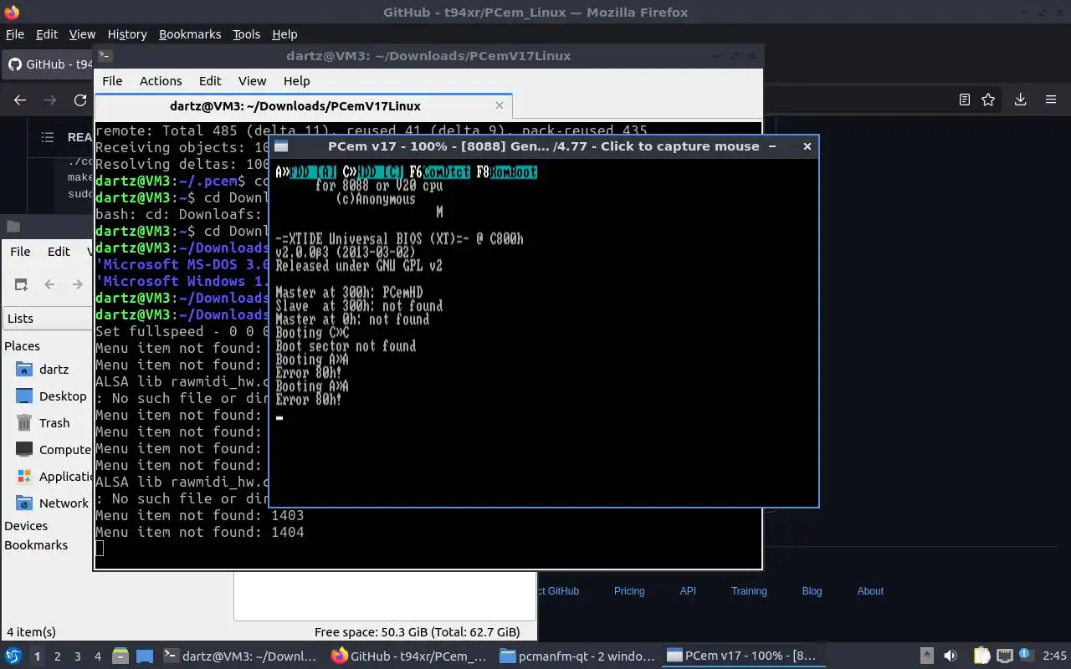Open the Pricing footer link
1071x669 pixels.
tap(629, 590)
